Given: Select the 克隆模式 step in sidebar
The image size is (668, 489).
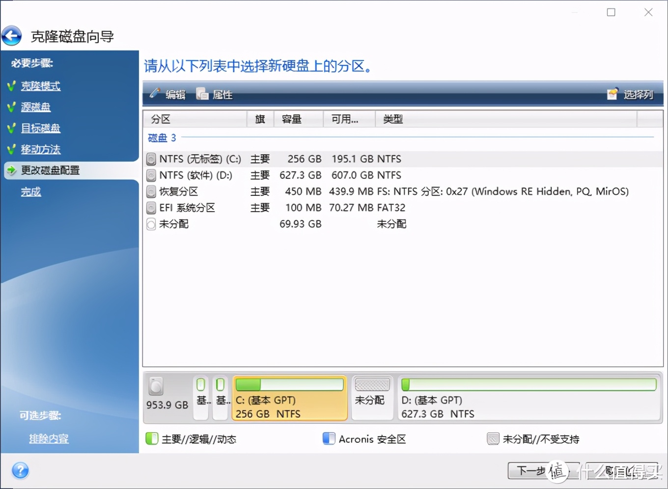Looking at the screenshot, I should (x=41, y=86).
